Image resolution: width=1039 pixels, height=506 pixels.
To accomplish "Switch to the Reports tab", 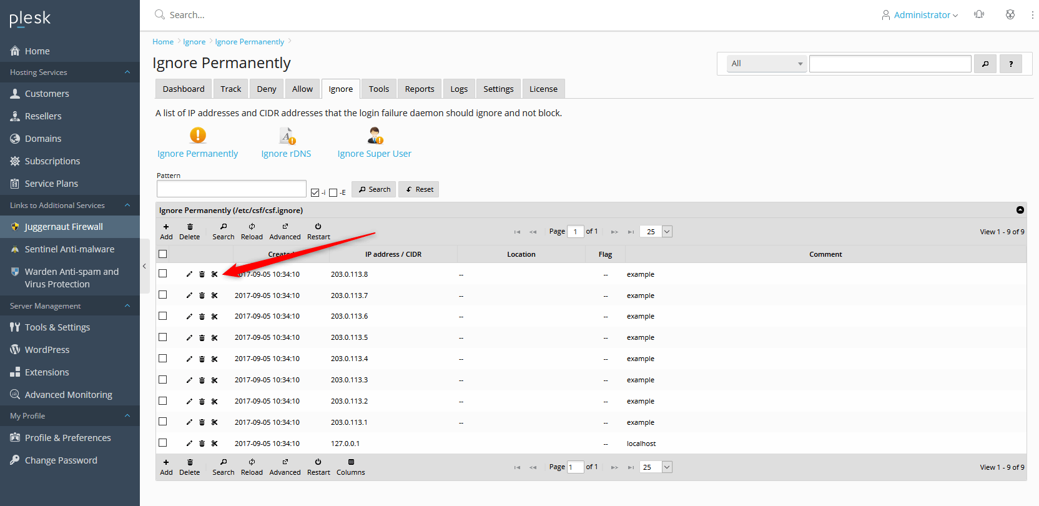I will (x=419, y=89).
